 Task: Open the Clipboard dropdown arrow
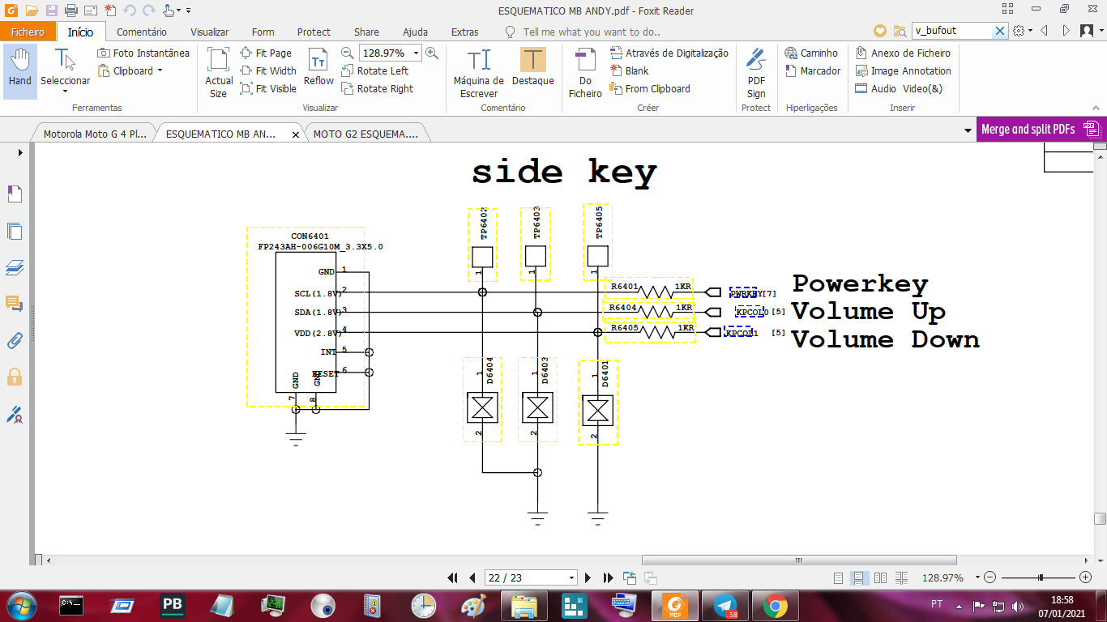[160, 70]
